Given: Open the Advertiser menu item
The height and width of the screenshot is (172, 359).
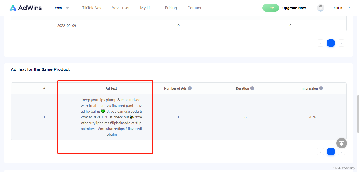Looking at the screenshot, I should pyautogui.click(x=120, y=8).
